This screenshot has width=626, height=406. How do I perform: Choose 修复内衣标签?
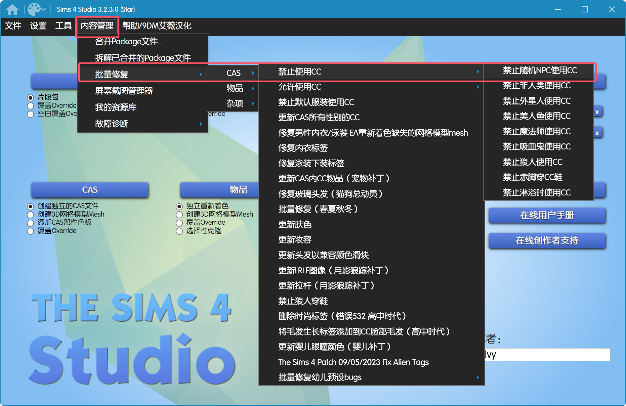pos(371,148)
